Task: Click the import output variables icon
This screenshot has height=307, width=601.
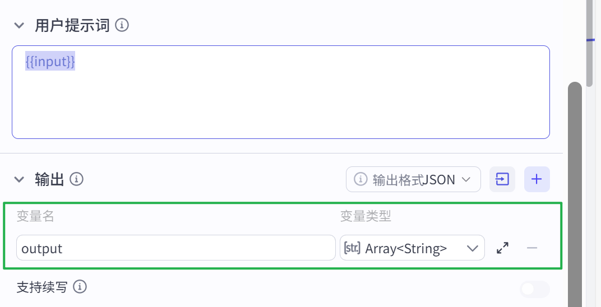Action: (x=502, y=179)
